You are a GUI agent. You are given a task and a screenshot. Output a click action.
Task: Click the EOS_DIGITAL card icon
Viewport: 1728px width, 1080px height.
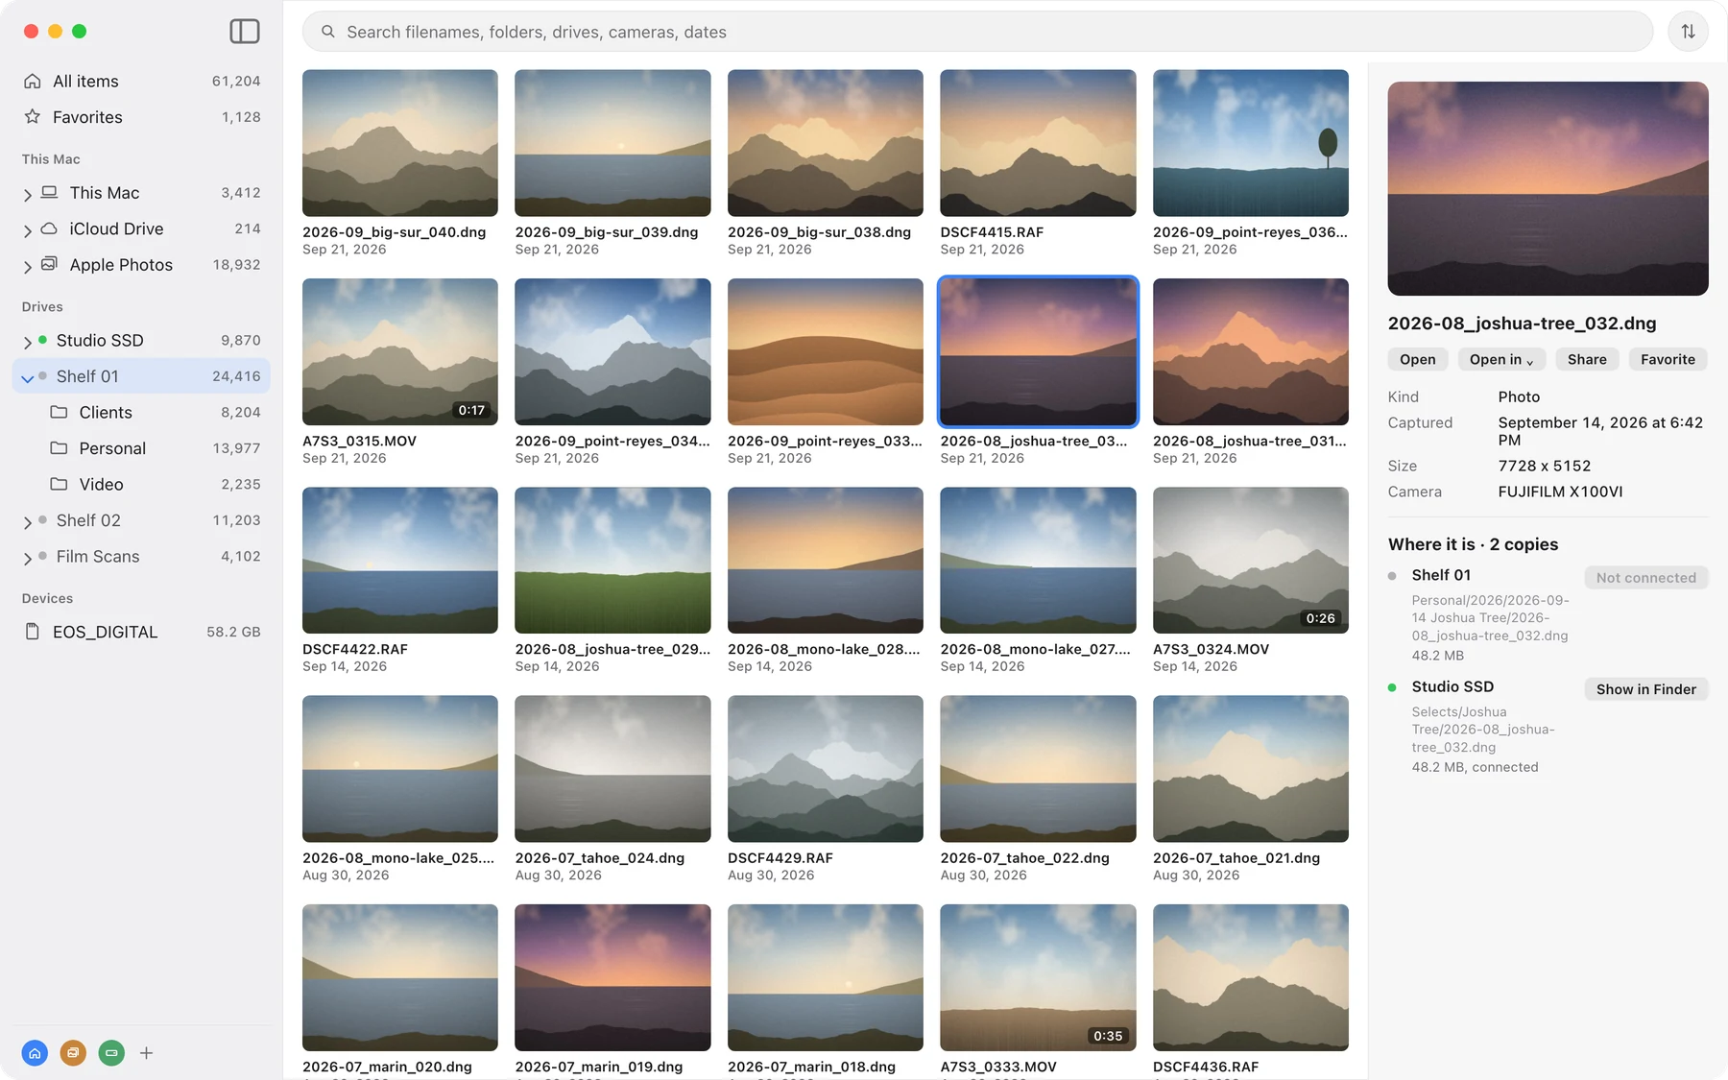click(x=33, y=632)
